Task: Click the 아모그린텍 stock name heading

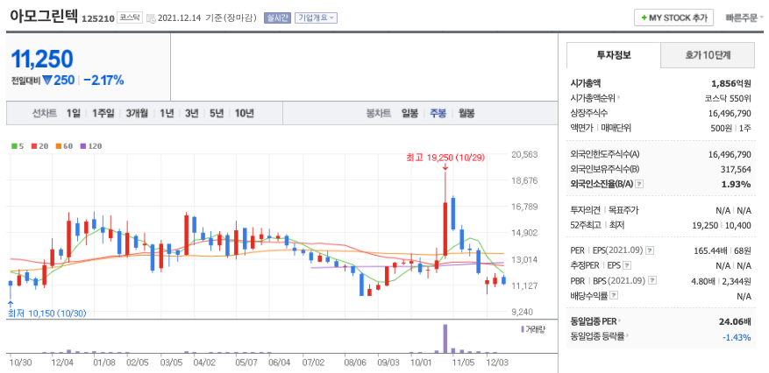Action: tap(43, 16)
